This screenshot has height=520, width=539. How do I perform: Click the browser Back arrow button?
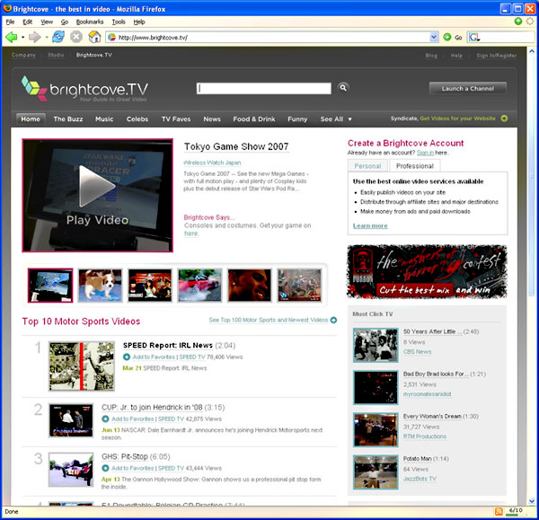click(12, 37)
